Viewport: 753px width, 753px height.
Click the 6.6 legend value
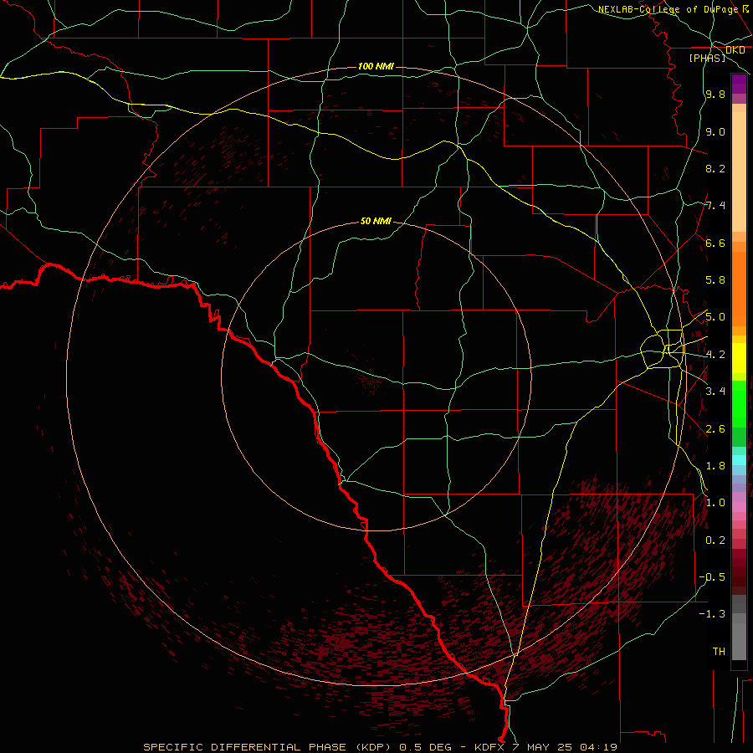tap(715, 243)
